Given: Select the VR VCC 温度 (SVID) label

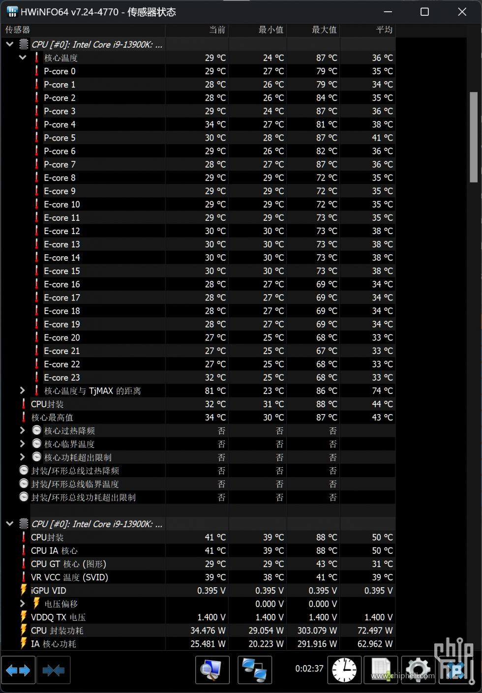Looking at the screenshot, I should pos(69,577).
